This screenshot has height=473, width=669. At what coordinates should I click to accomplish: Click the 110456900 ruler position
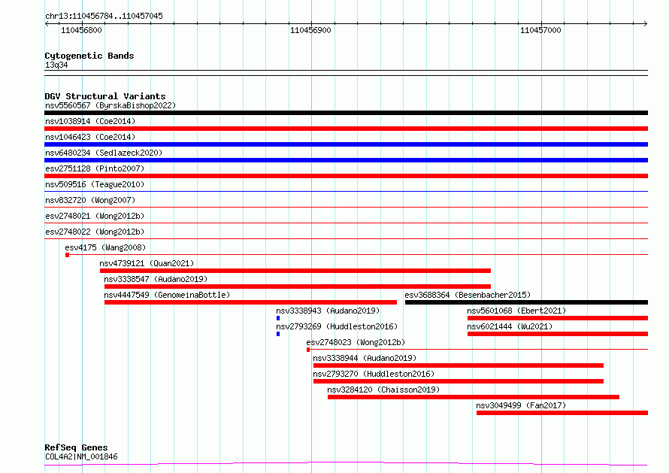[x=310, y=30]
